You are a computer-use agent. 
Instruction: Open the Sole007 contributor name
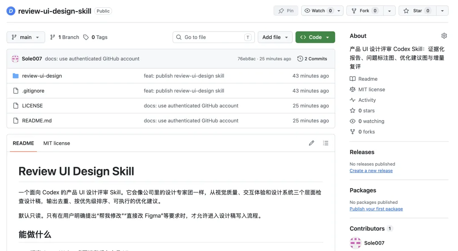(x=374, y=243)
